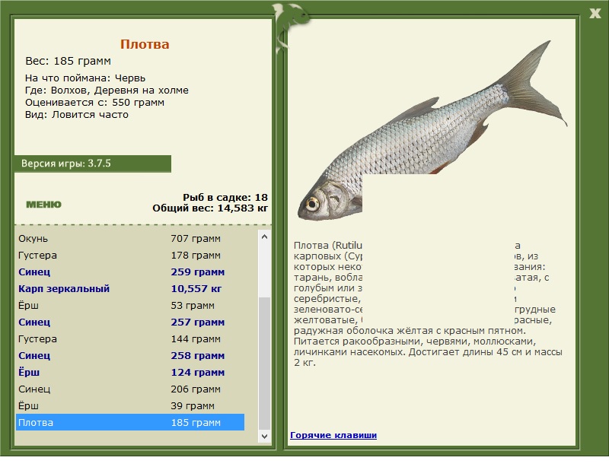Select Синец 258 грамм entry
Image resolution: width=609 pixels, height=467 pixels.
(130, 355)
